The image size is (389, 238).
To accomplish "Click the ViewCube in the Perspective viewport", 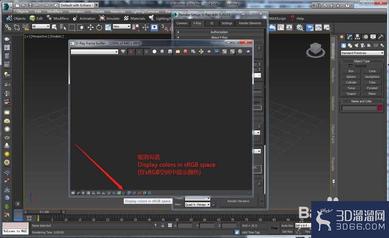I will [315, 50].
